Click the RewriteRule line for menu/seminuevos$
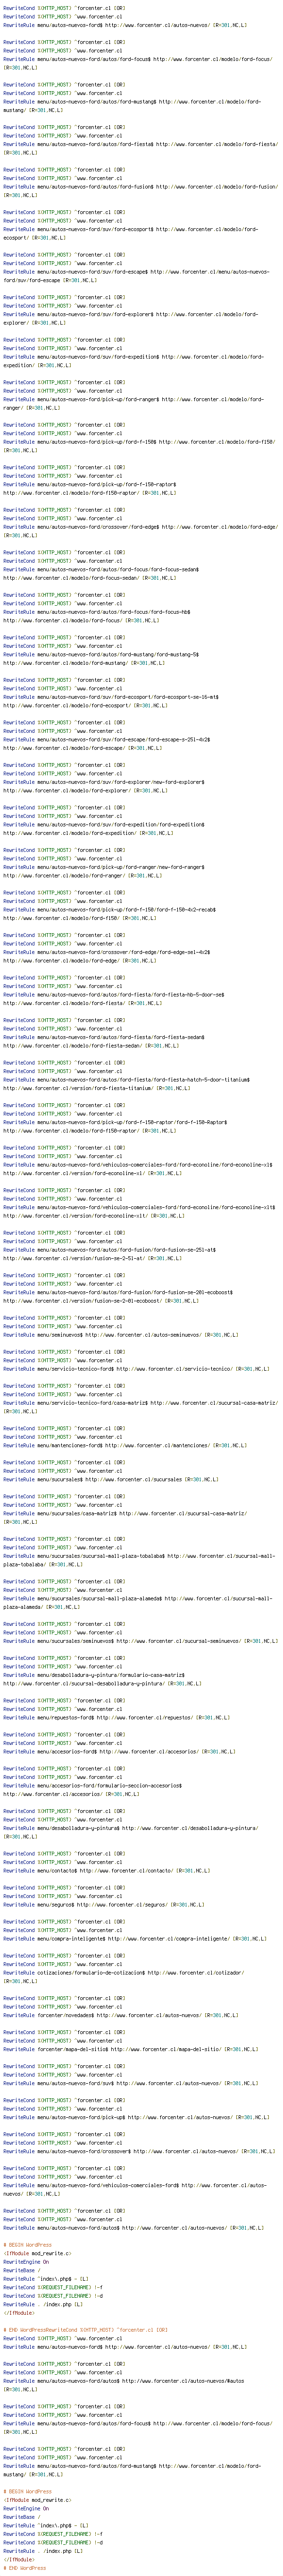Screen dimensions: 283x2576 (120, 1334)
